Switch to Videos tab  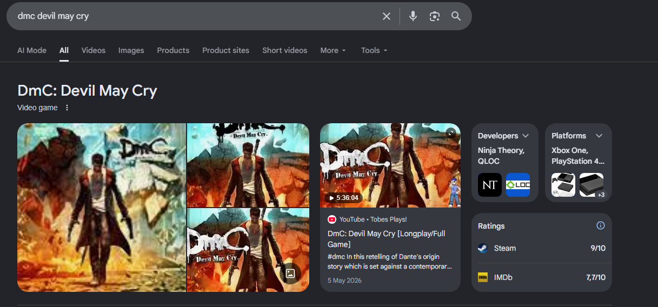pos(94,50)
